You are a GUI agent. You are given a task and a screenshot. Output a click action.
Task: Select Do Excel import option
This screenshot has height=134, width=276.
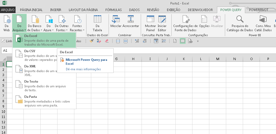44,40
